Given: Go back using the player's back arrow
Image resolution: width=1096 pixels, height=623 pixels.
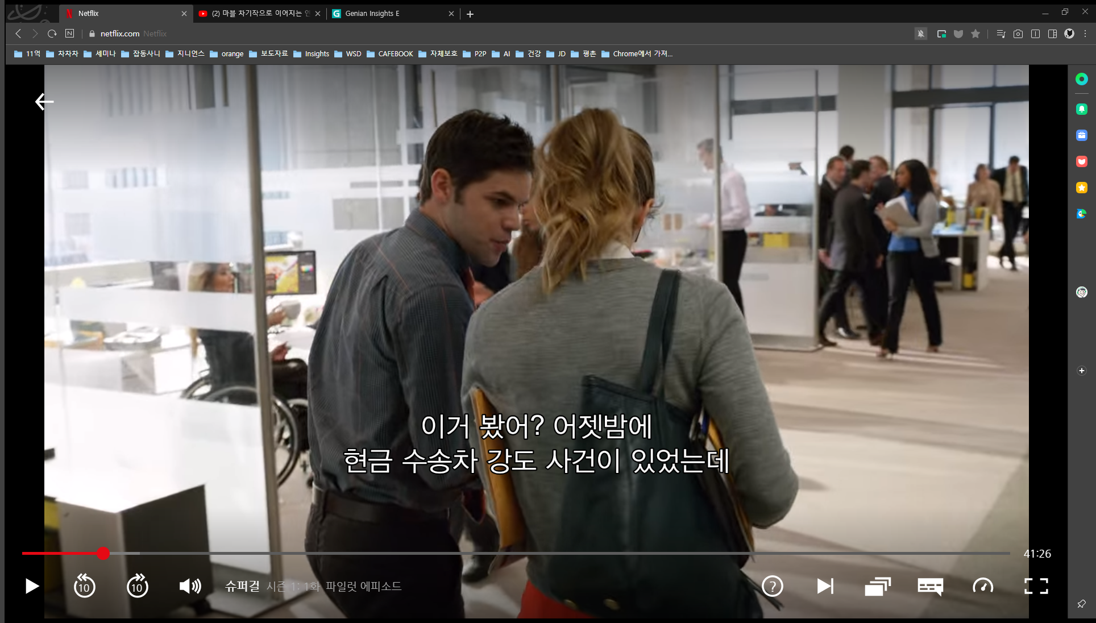Looking at the screenshot, I should pos(44,102).
